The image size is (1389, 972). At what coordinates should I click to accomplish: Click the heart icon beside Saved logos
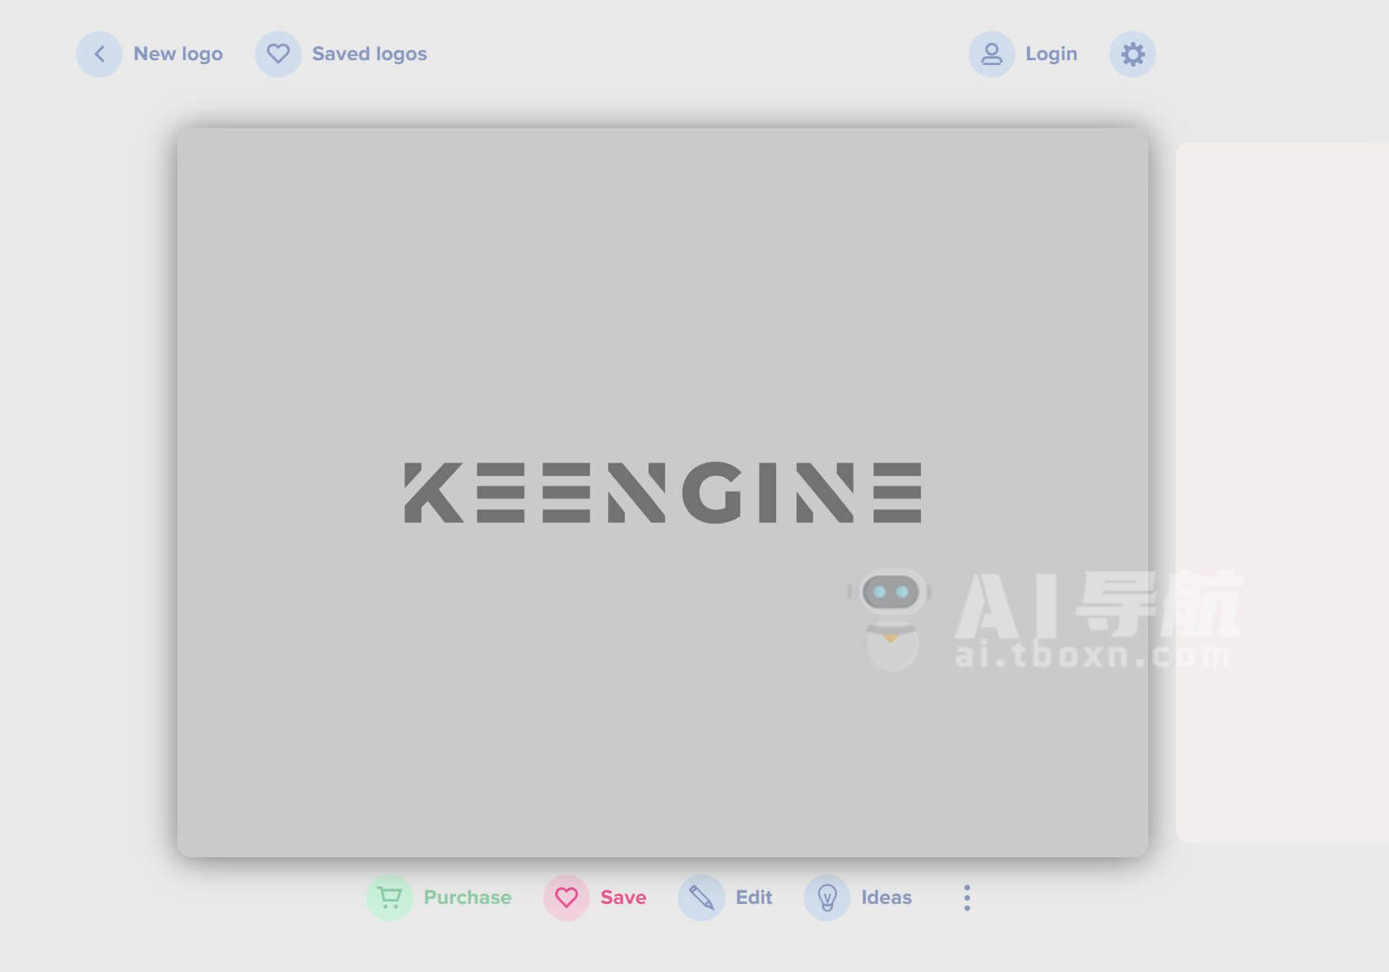coord(278,54)
